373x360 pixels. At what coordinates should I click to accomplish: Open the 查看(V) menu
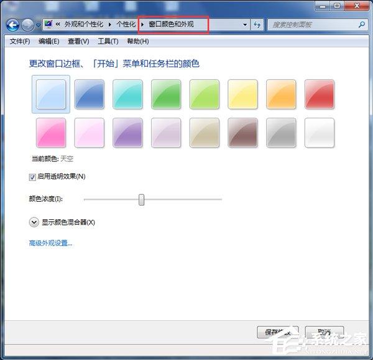click(x=78, y=42)
